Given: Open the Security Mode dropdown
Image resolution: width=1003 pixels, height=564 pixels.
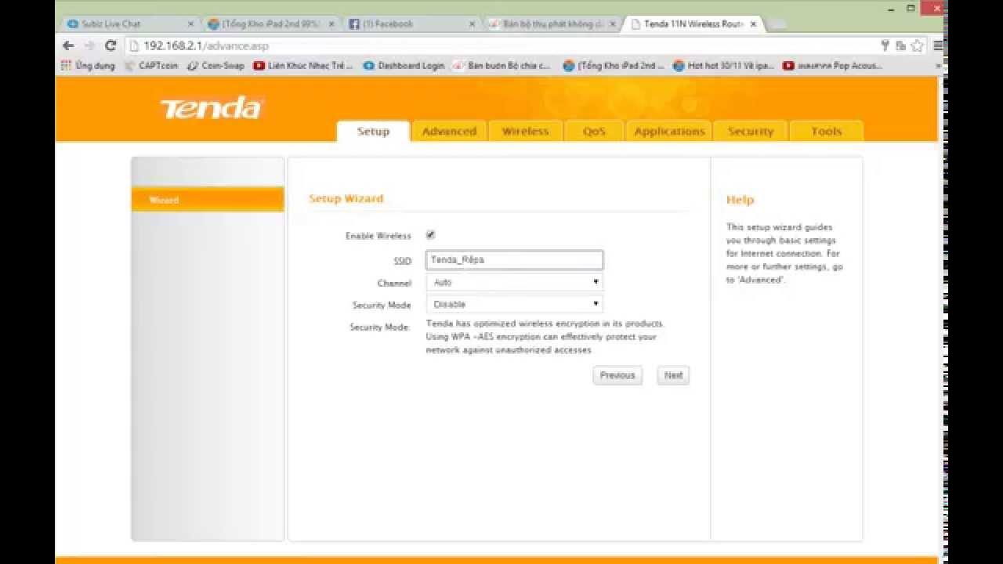Looking at the screenshot, I should [x=514, y=304].
